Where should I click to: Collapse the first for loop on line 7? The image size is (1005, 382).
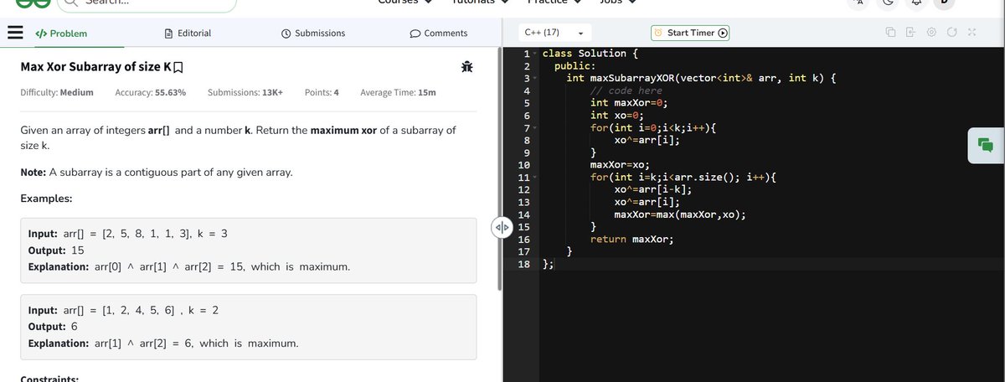pyautogui.click(x=535, y=128)
